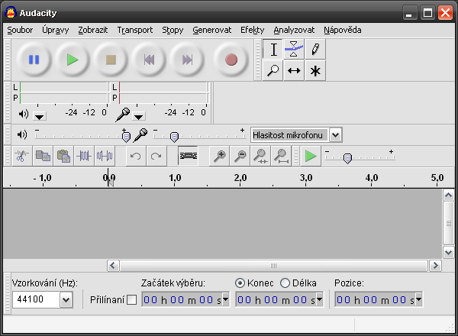Open the Úpravy menu
Screen dimensions: 458x336
(x=55, y=30)
